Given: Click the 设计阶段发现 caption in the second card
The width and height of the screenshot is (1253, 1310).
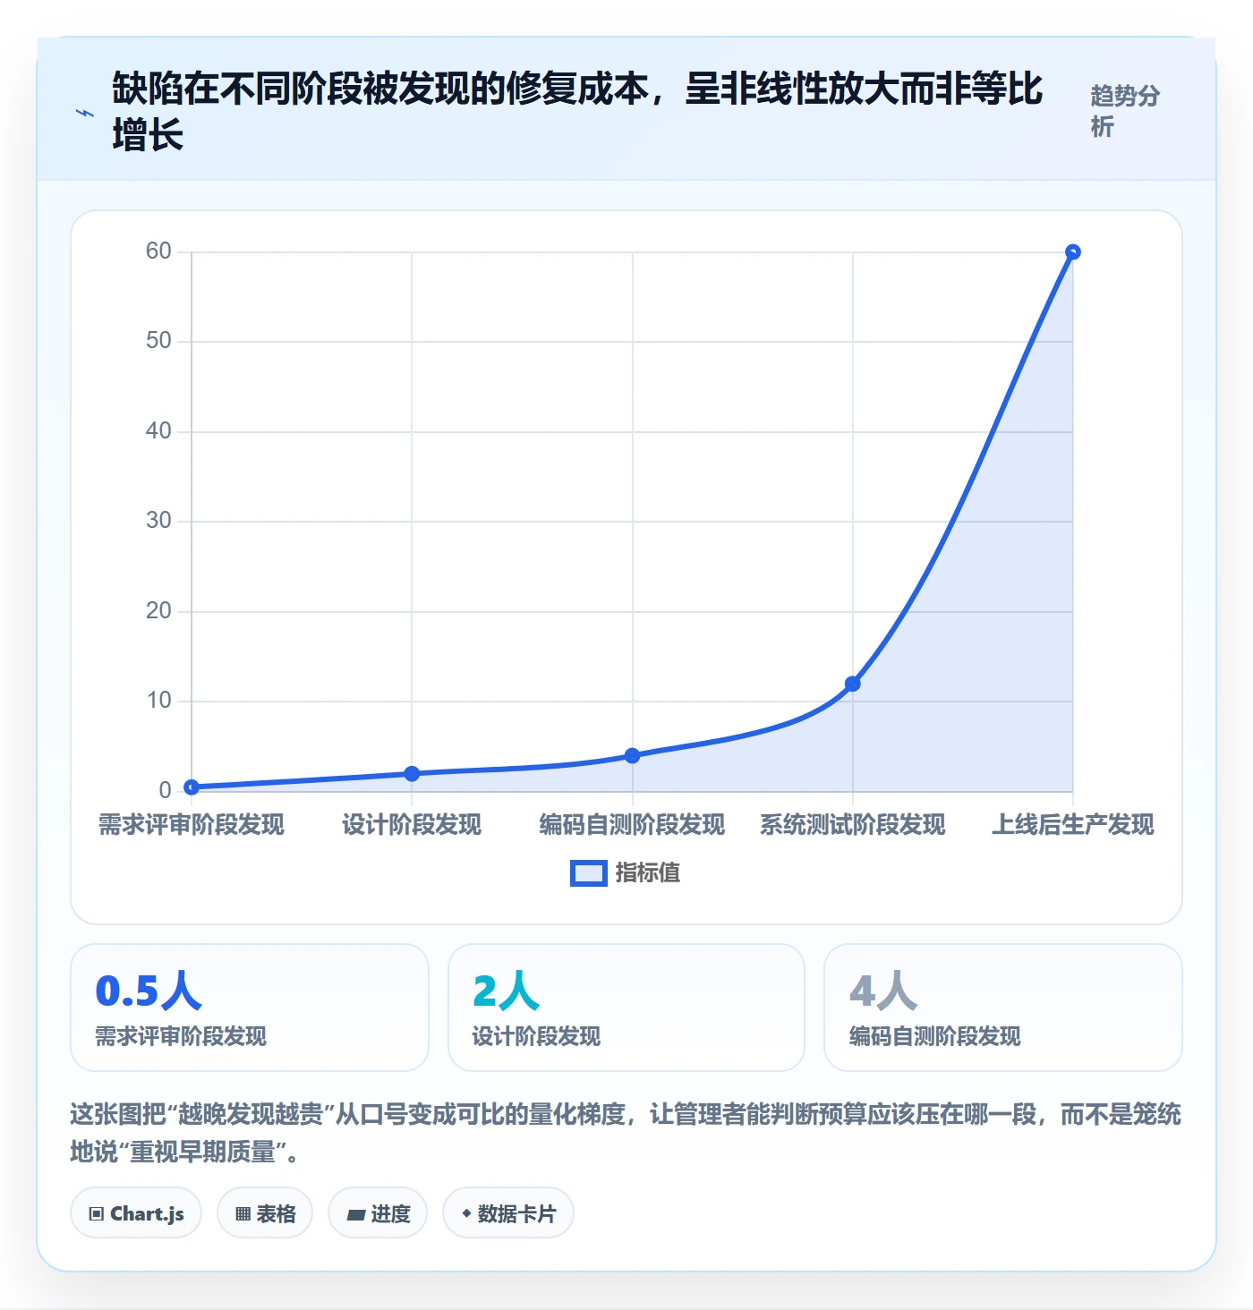Looking at the screenshot, I should tap(536, 1037).
